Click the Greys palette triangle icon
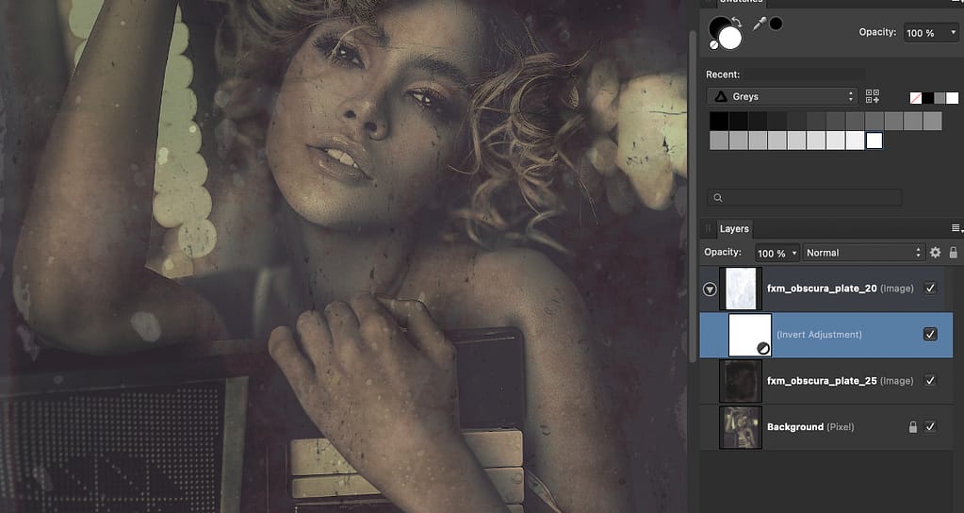This screenshot has width=964, height=513. pos(721,96)
